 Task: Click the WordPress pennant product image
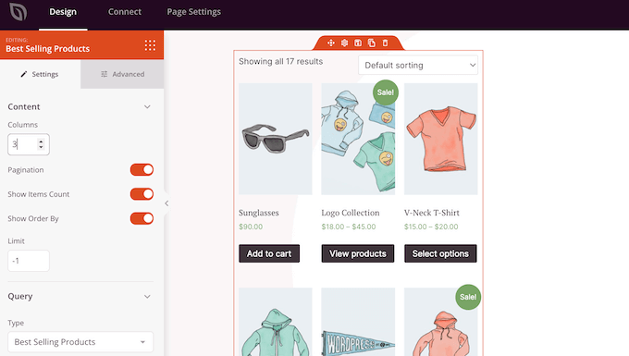(358, 322)
